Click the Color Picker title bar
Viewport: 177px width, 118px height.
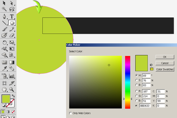[x=122, y=45]
